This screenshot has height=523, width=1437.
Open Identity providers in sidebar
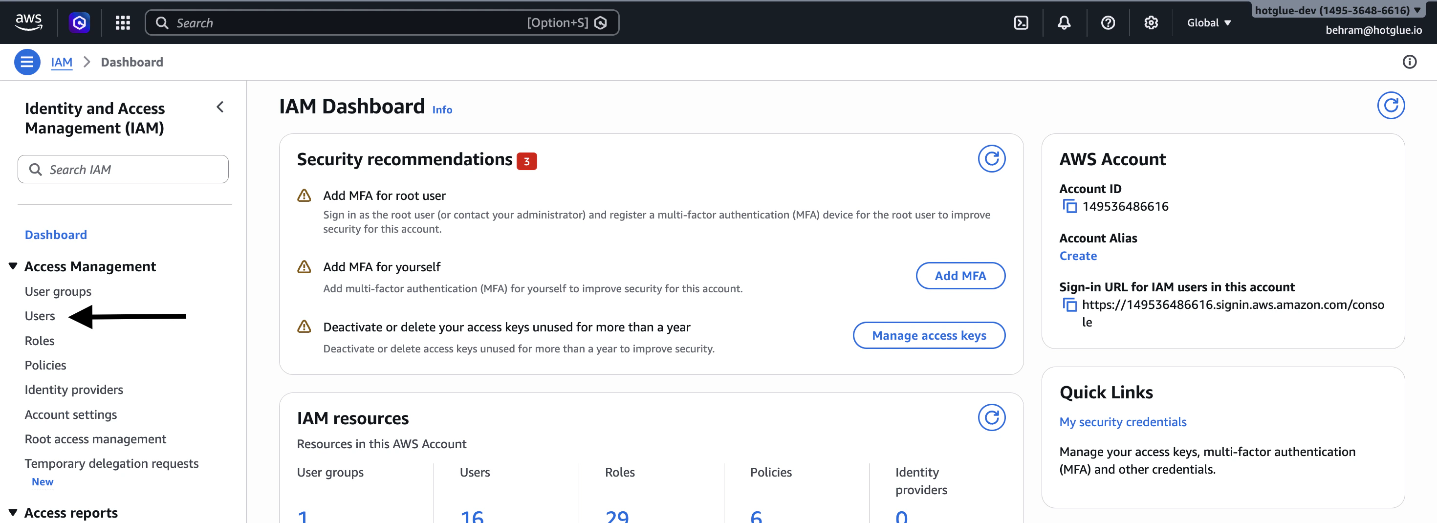click(x=74, y=390)
